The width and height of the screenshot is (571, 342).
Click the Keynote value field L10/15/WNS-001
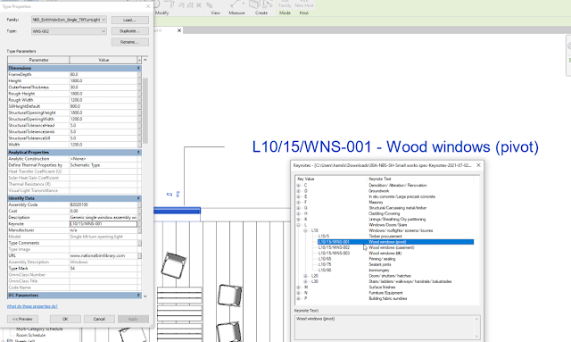[x=103, y=224]
